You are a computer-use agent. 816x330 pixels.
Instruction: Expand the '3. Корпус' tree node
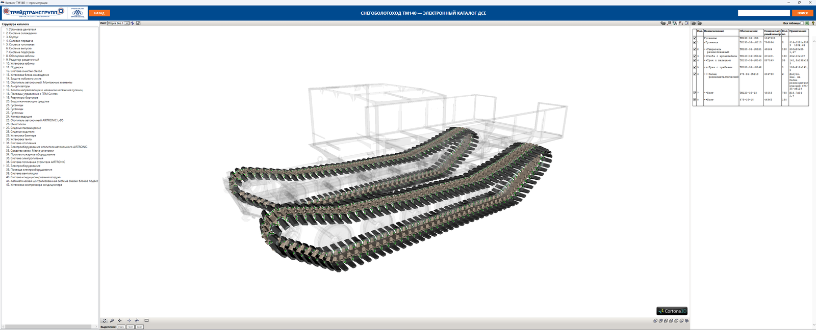pyautogui.click(x=4, y=37)
